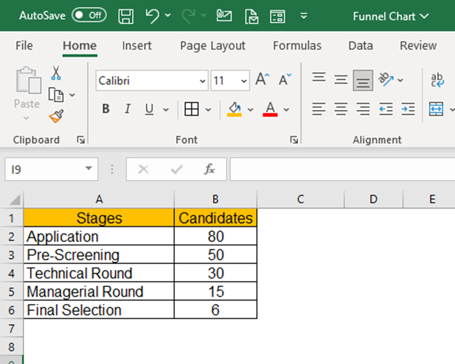Click cell containing Technical Round
Image resolution: width=455 pixels, height=364 pixels.
[99, 273]
